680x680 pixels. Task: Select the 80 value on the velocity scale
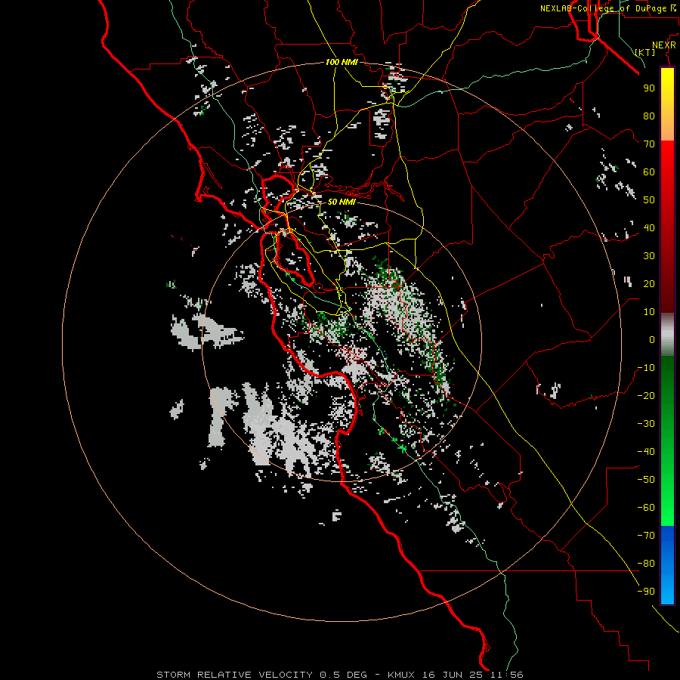pyautogui.click(x=649, y=116)
